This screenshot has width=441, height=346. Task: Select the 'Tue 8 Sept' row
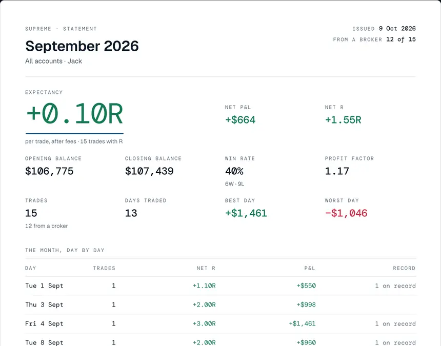tap(221, 340)
